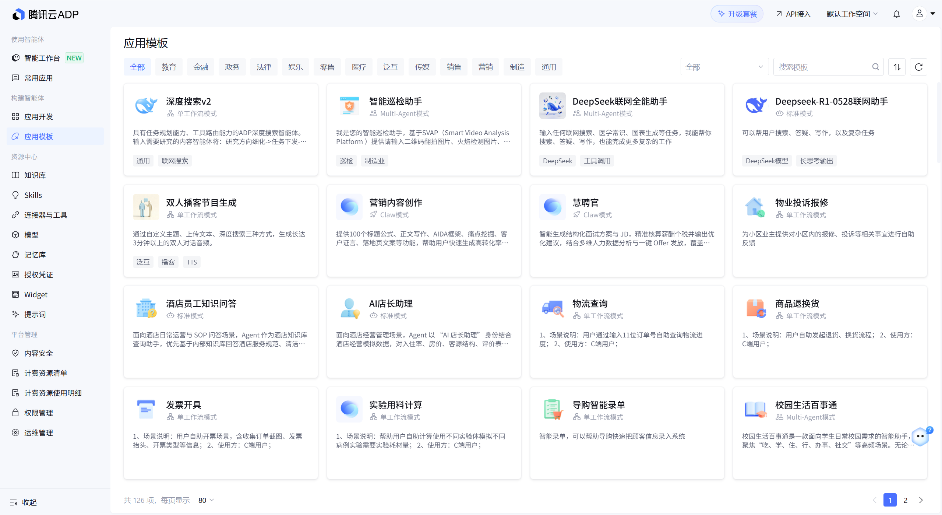Go to the next page arrow
This screenshot has height=515, width=942.
921,500
